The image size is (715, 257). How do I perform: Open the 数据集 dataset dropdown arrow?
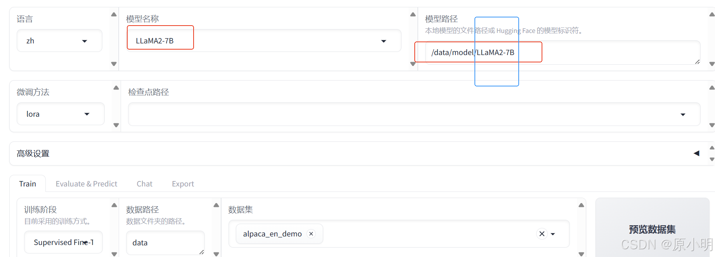coord(553,234)
